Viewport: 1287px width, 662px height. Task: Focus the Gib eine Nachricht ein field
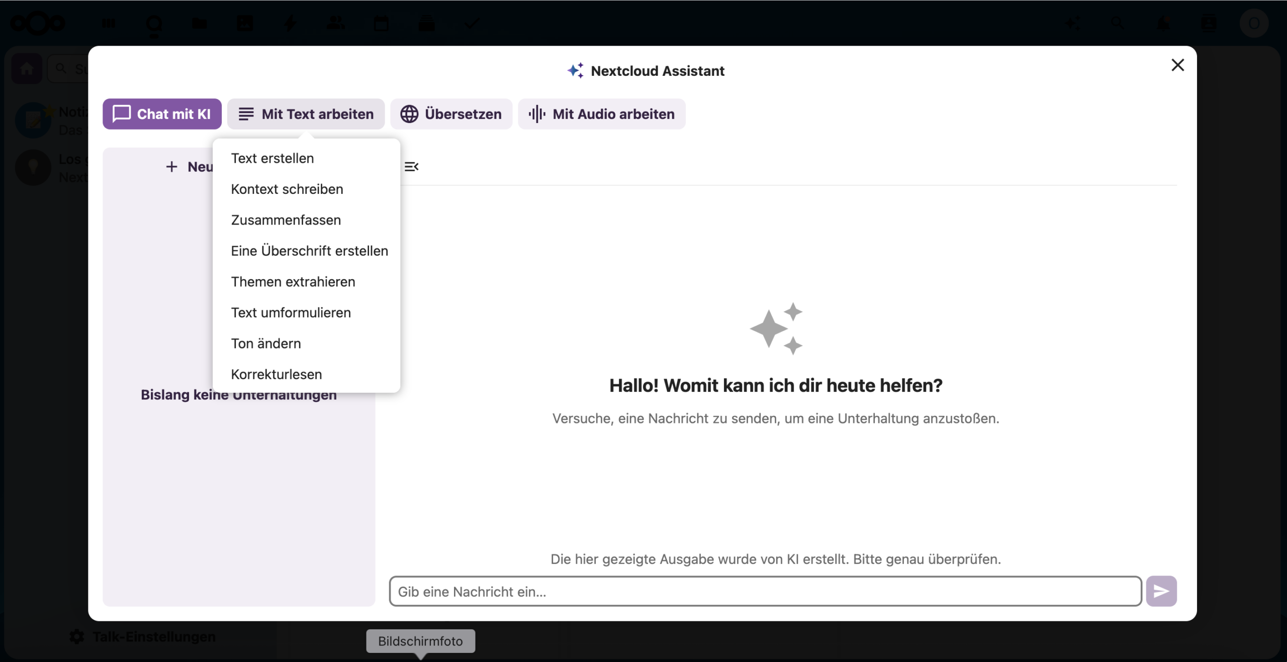coord(764,591)
